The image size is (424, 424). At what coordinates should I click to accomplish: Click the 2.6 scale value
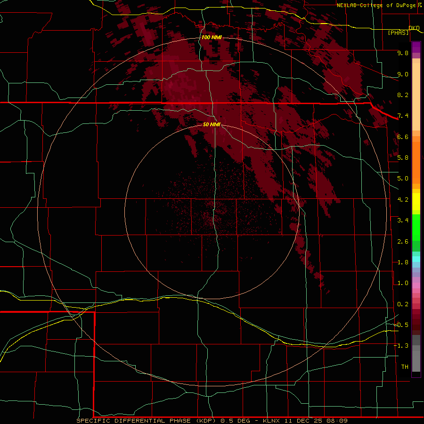tap(403, 242)
